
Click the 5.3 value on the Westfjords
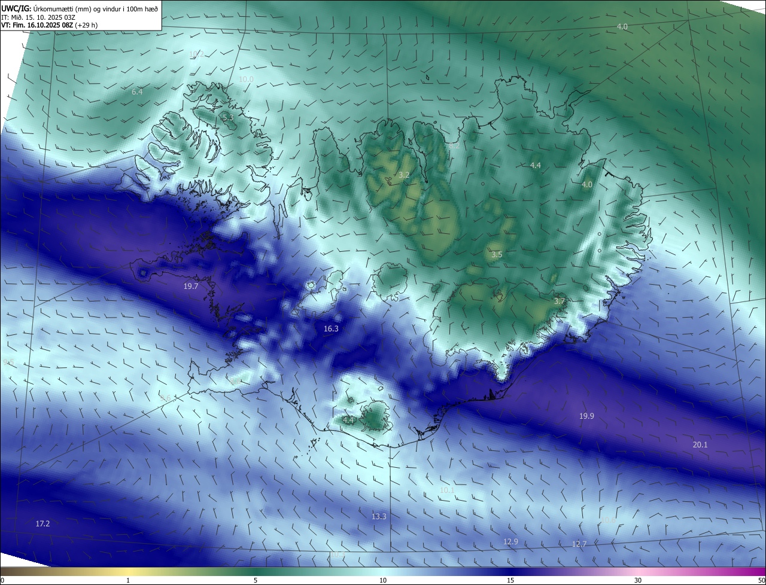pos(227,118)
